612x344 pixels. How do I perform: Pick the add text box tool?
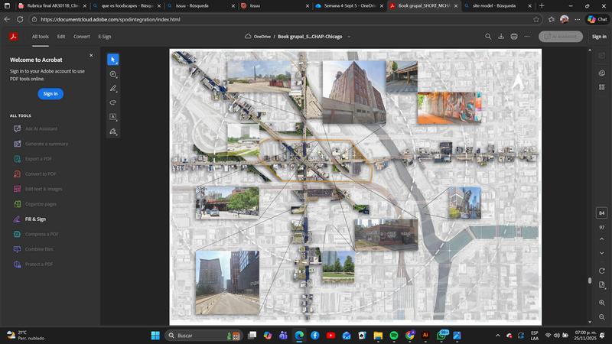pyautogui.click(x=113, y=117)
